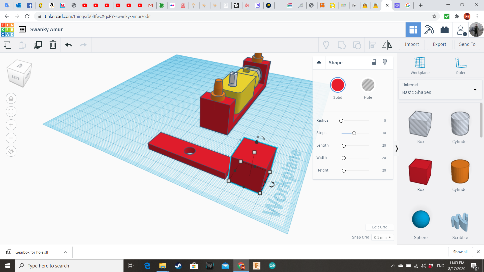Screen dimensions: 484x272
Task: Open Snap Grid value dropdown
Action: 382,237
